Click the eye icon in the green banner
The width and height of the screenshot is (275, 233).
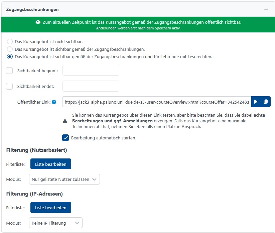coord(38,22)
